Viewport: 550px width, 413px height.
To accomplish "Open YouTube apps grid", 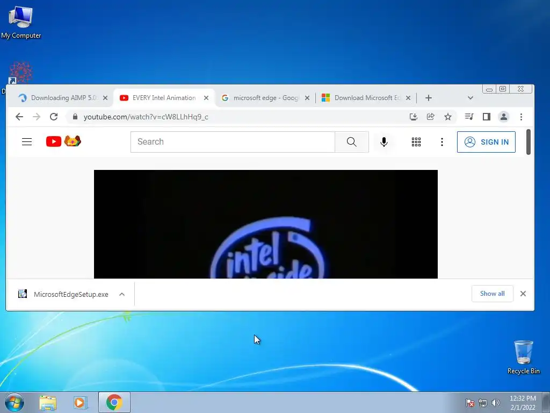I will (x=416, y=142).
